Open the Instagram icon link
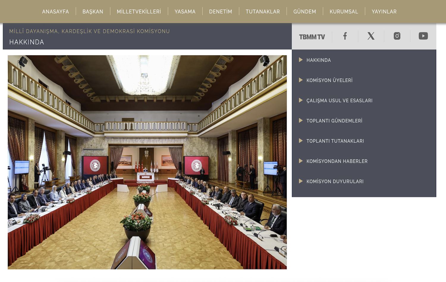 coord(397,36)
